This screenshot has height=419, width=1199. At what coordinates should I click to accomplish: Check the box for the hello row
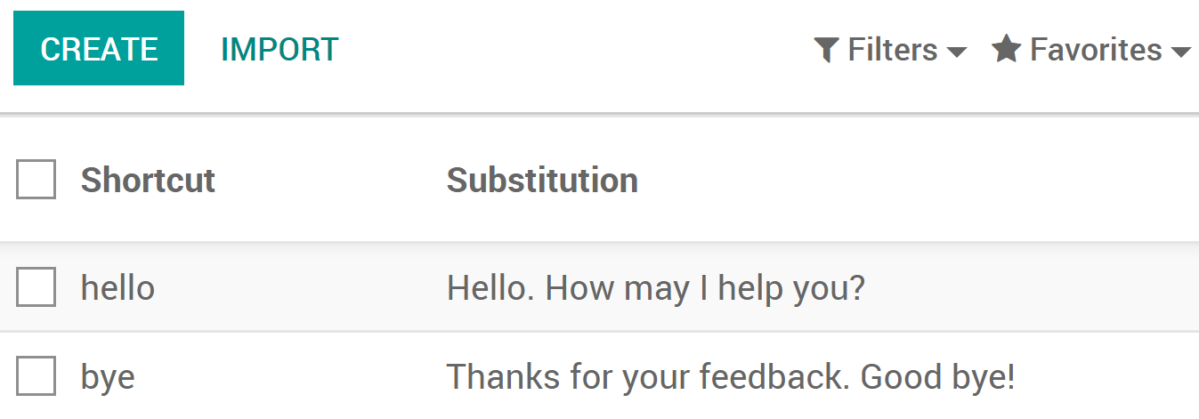(36, 287)
